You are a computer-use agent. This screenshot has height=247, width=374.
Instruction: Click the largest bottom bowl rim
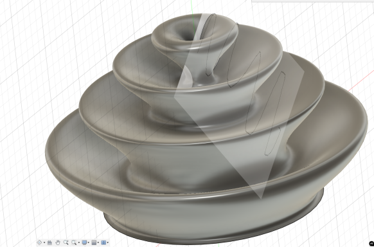pos(205,191)
